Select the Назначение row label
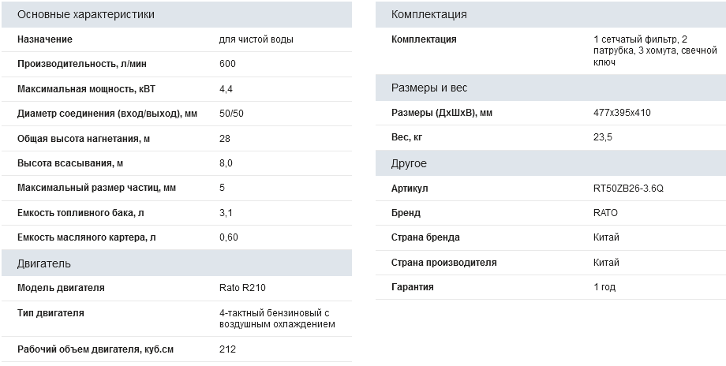This screenshot has width=726, height=366. pos(45,39)
